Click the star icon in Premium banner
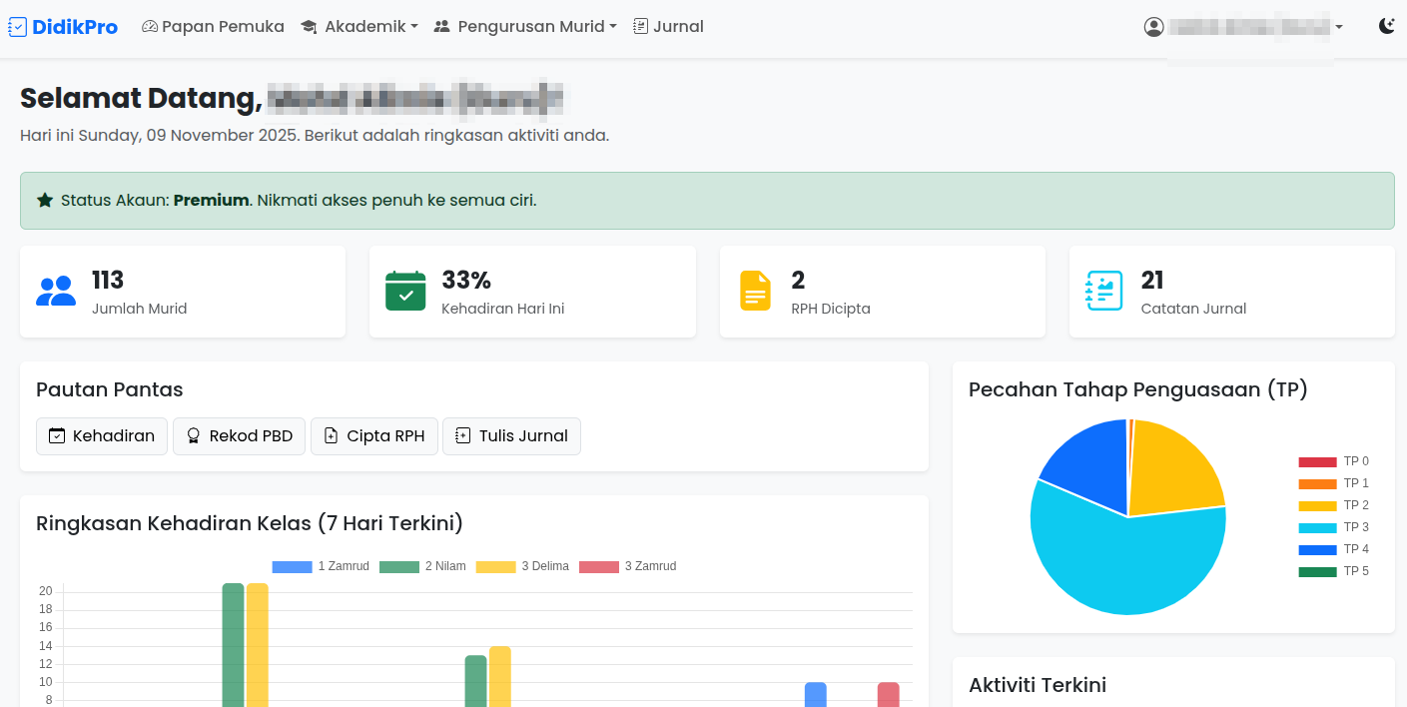 click(x=44, y=200)
